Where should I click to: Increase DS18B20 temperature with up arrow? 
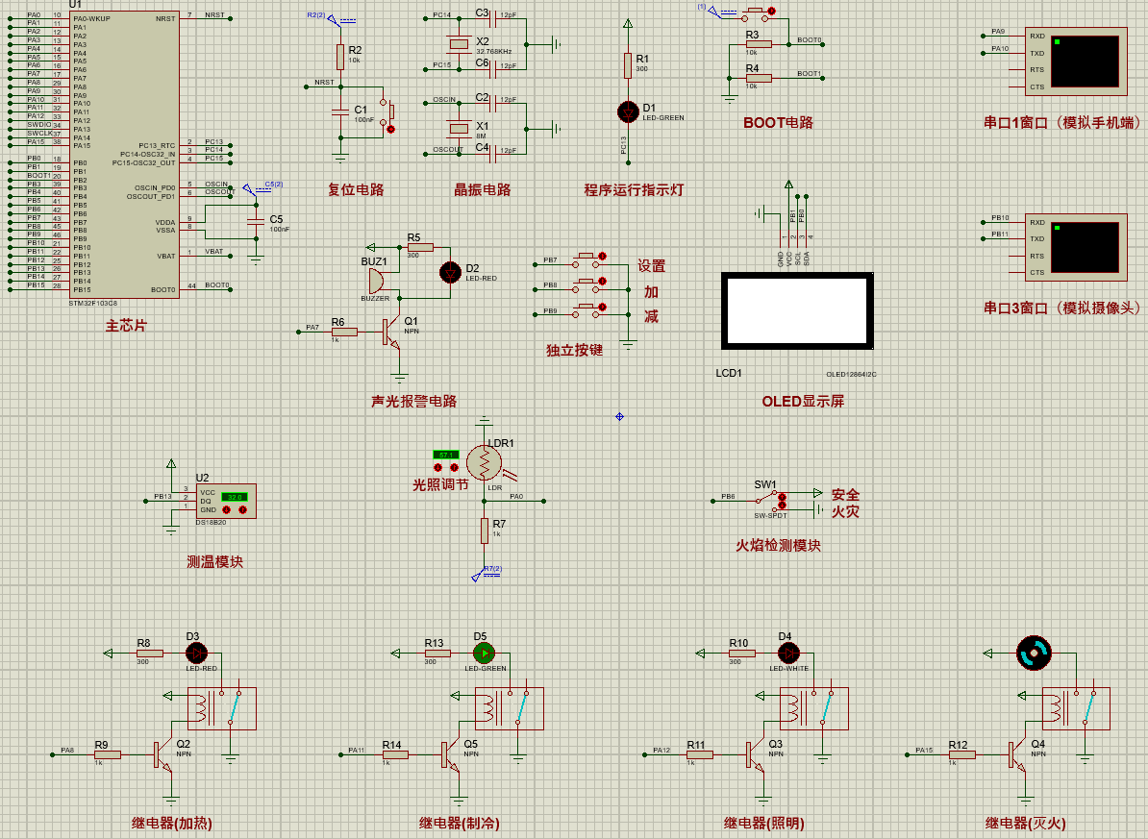coord(242,509)
